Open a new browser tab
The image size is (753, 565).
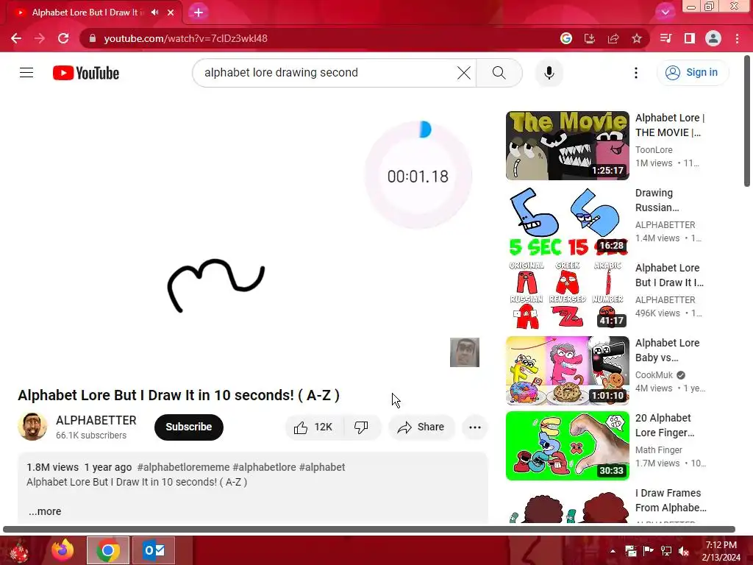click(x=199, y=13)
